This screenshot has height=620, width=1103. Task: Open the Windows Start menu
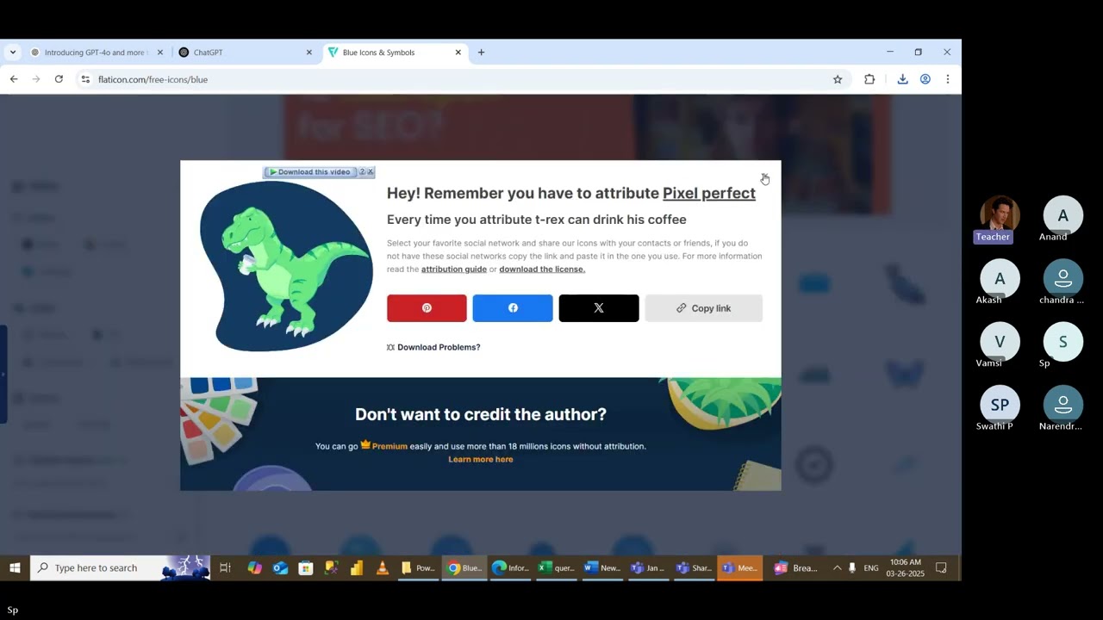click(15, 568)
